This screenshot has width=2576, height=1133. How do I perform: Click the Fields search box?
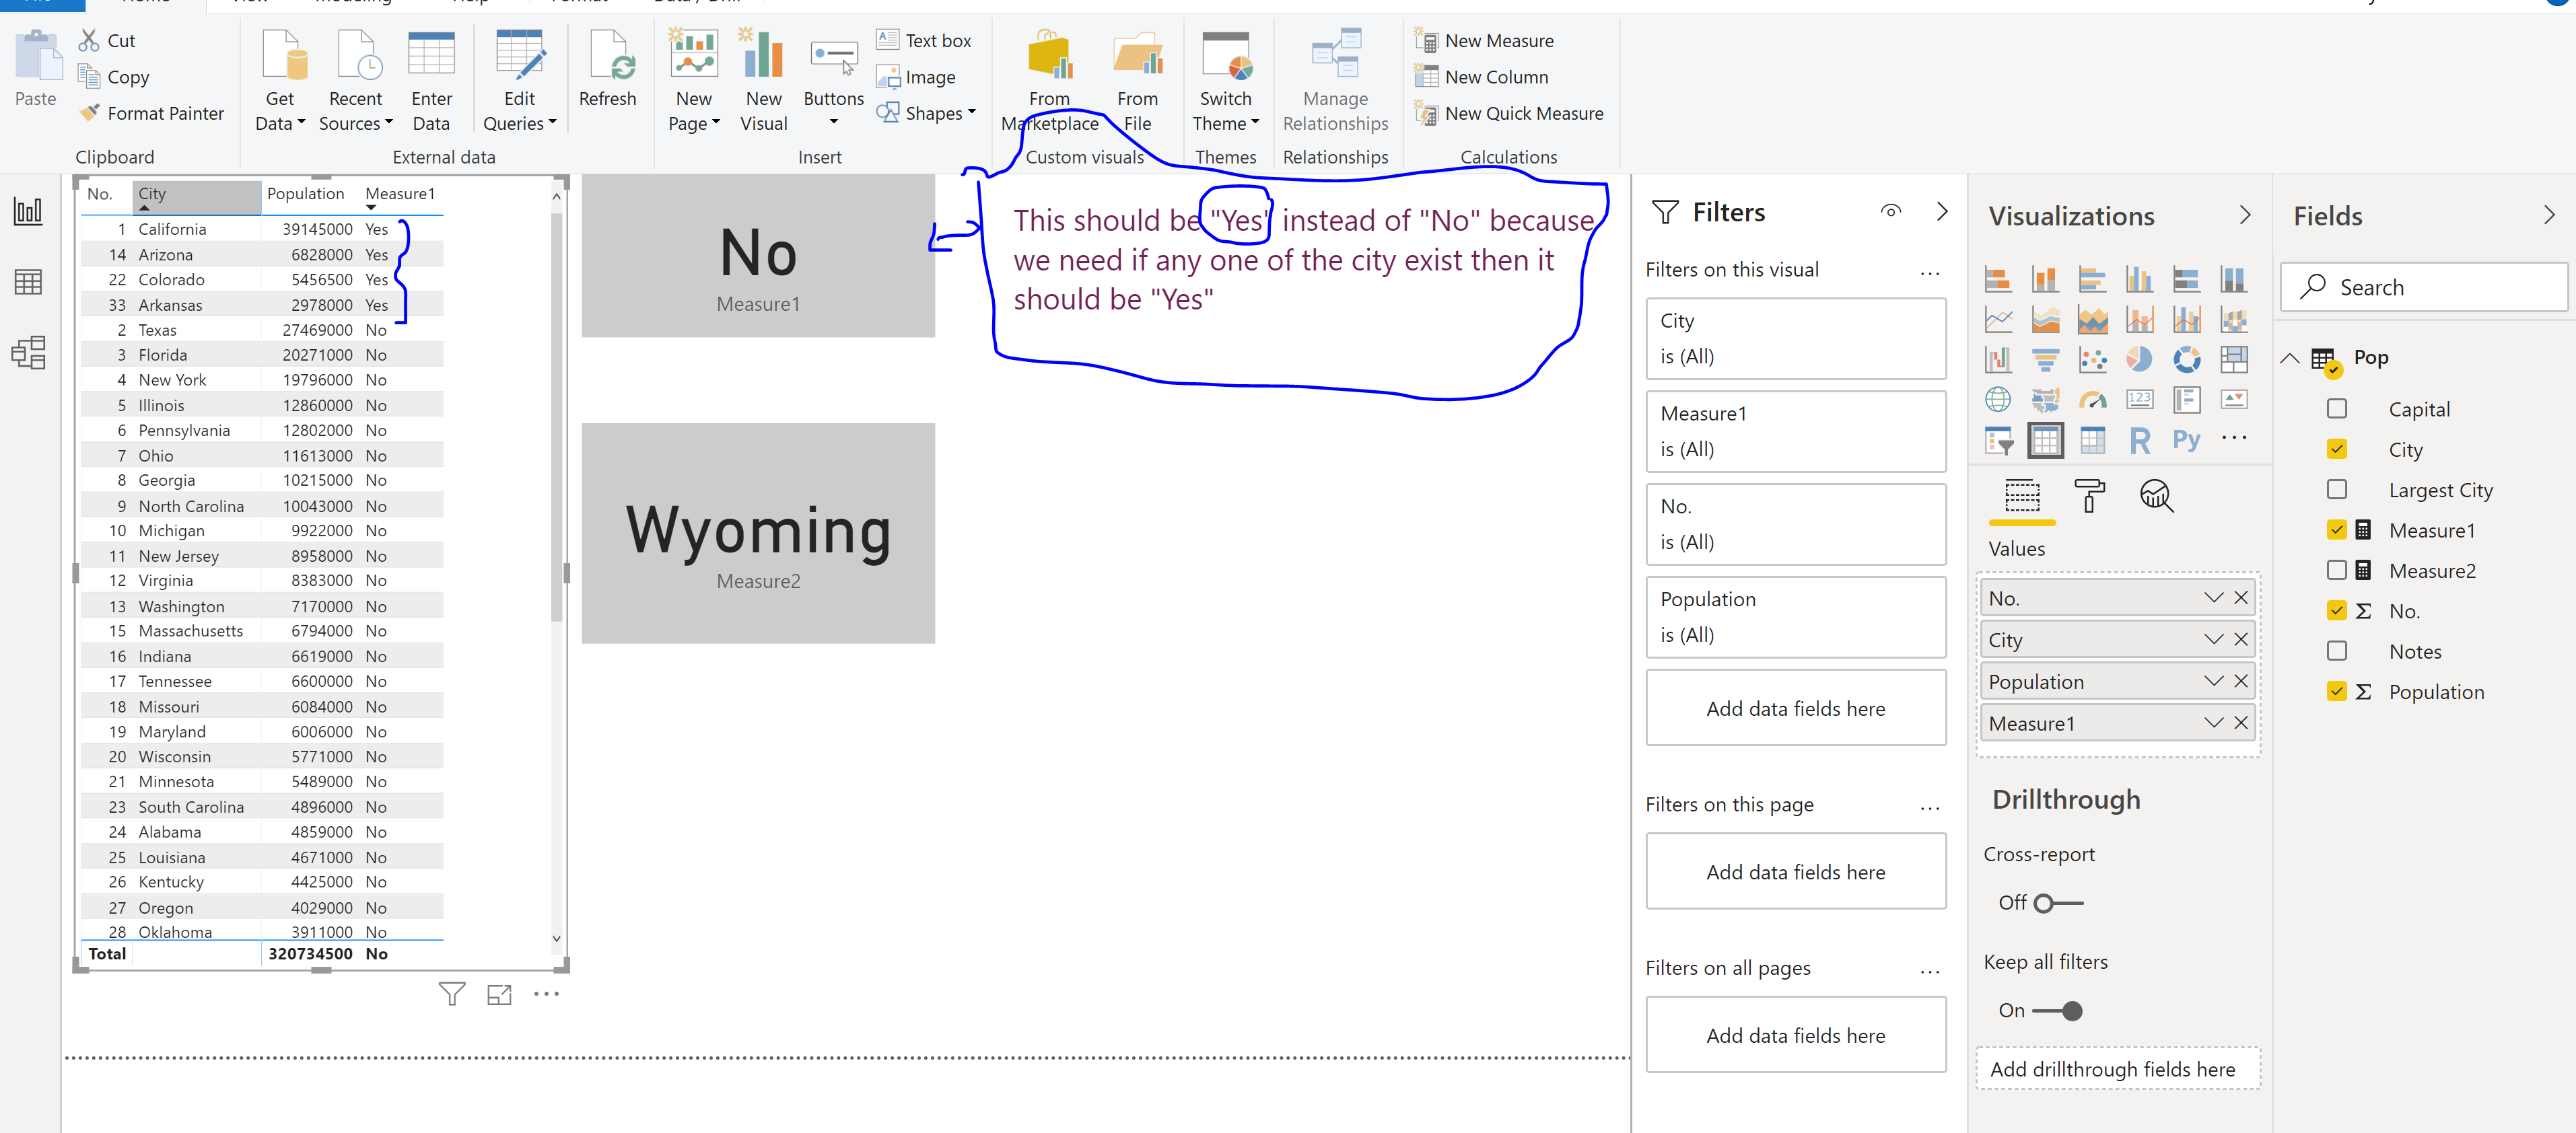click(2424, 287)
